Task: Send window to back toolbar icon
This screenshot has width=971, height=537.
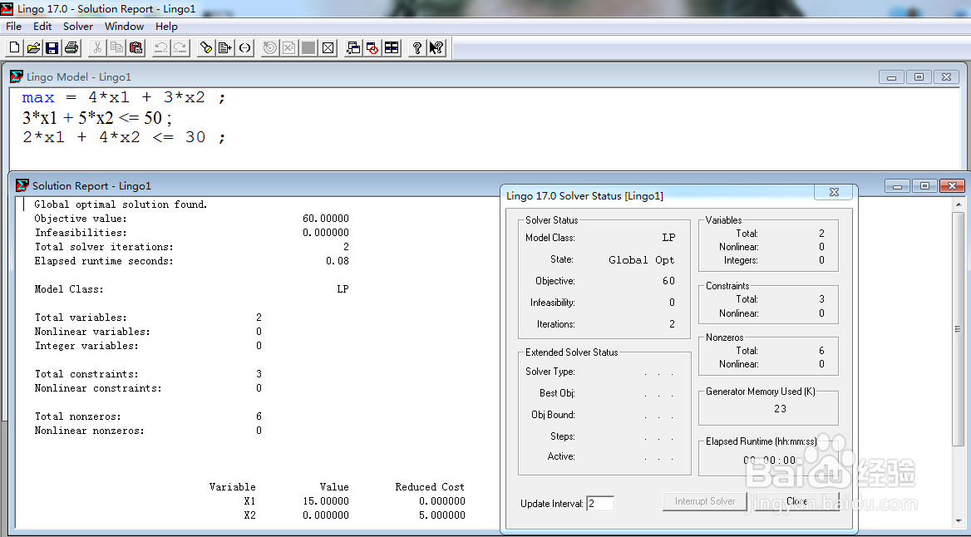Action: pos(353,47)
